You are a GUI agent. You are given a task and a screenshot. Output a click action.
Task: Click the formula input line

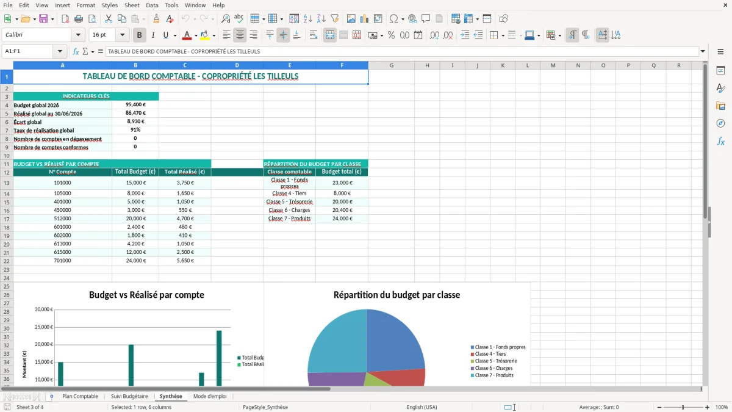tap(401, 52)
